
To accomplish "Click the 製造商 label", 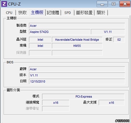I will point(21,25).
